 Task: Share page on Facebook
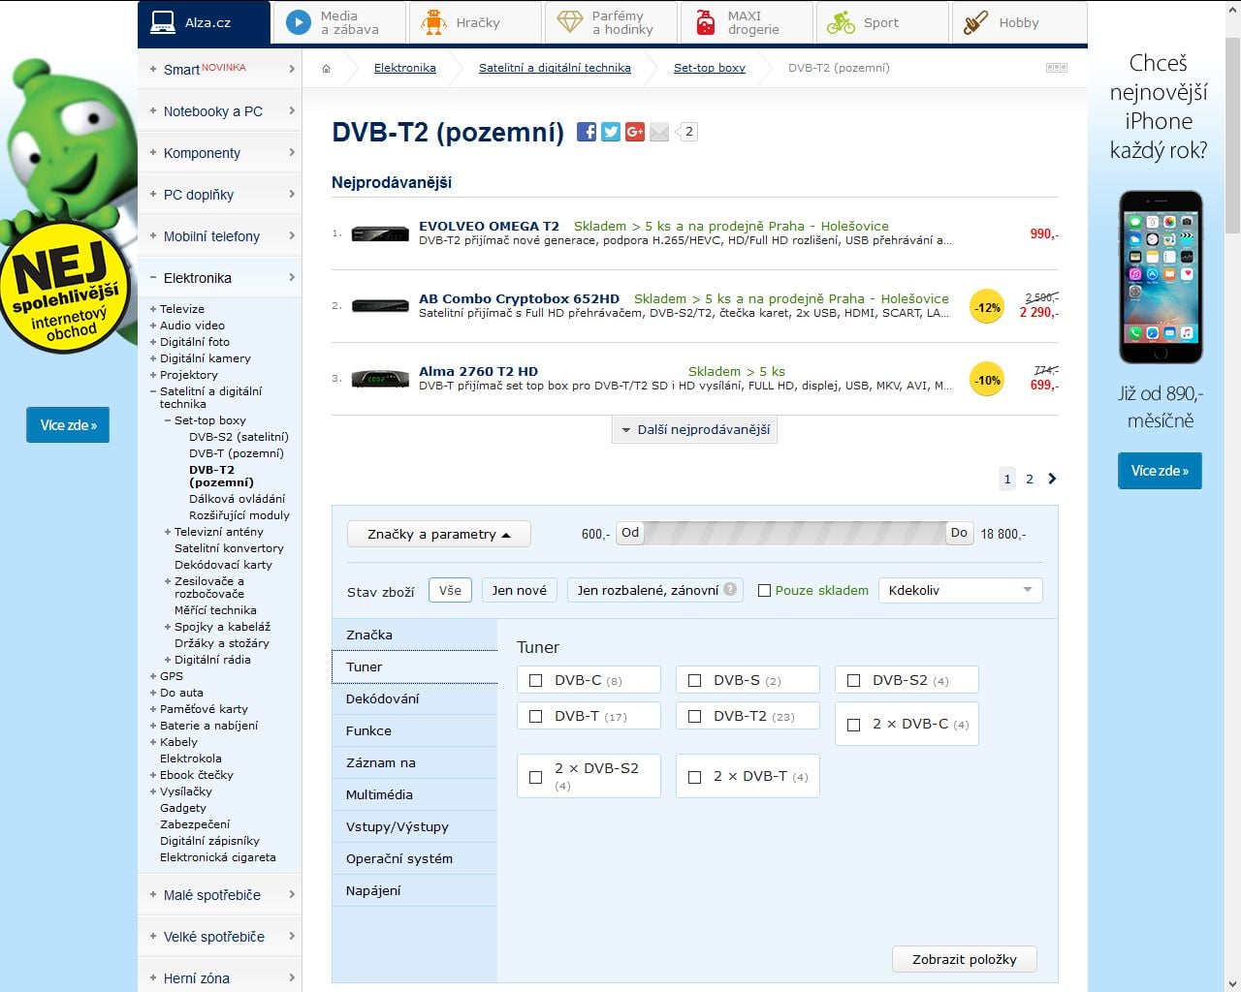pyautogui.click(x=587, y=132)
